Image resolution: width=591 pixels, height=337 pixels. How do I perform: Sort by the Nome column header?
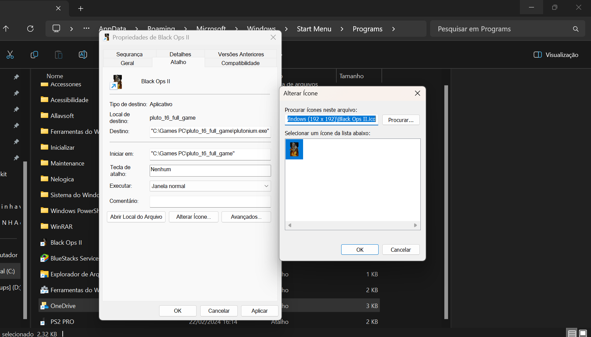[55, 76]
